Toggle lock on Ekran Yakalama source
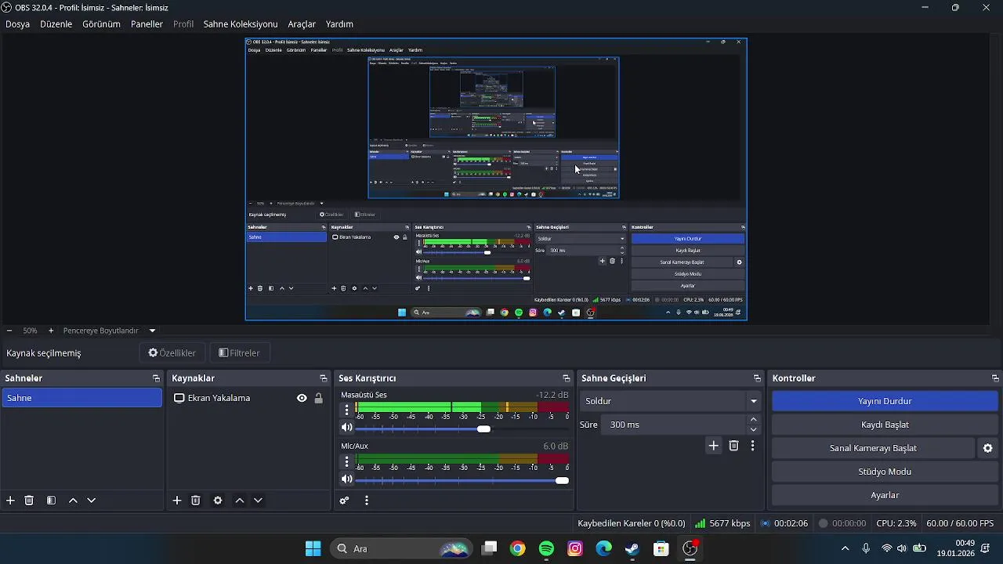Viewport: 1003px width, 564px height. point(319,398)
